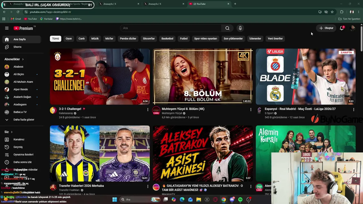This screenshot has width=363, height=204.
Task: Switch to the (2) YouTube browser tab
Action: pos(209,4)
